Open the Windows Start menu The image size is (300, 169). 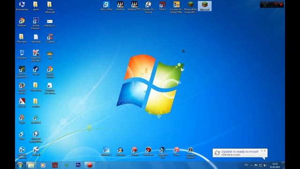tap(20, 165)
